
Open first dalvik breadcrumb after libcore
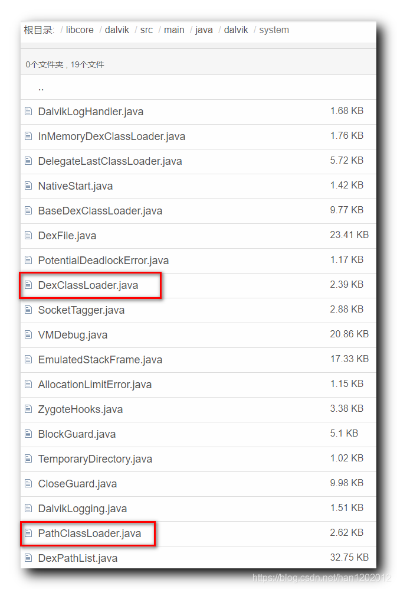117,30
